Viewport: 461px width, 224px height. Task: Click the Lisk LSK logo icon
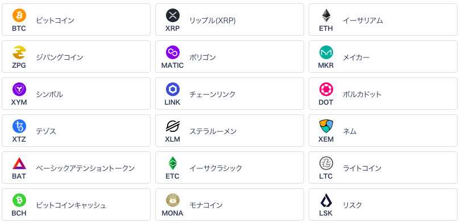tap(326, 201)
